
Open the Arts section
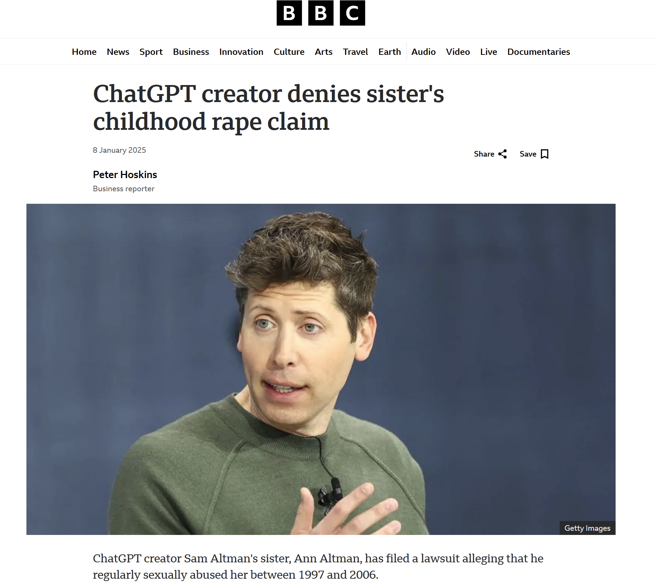click(324, 52)
